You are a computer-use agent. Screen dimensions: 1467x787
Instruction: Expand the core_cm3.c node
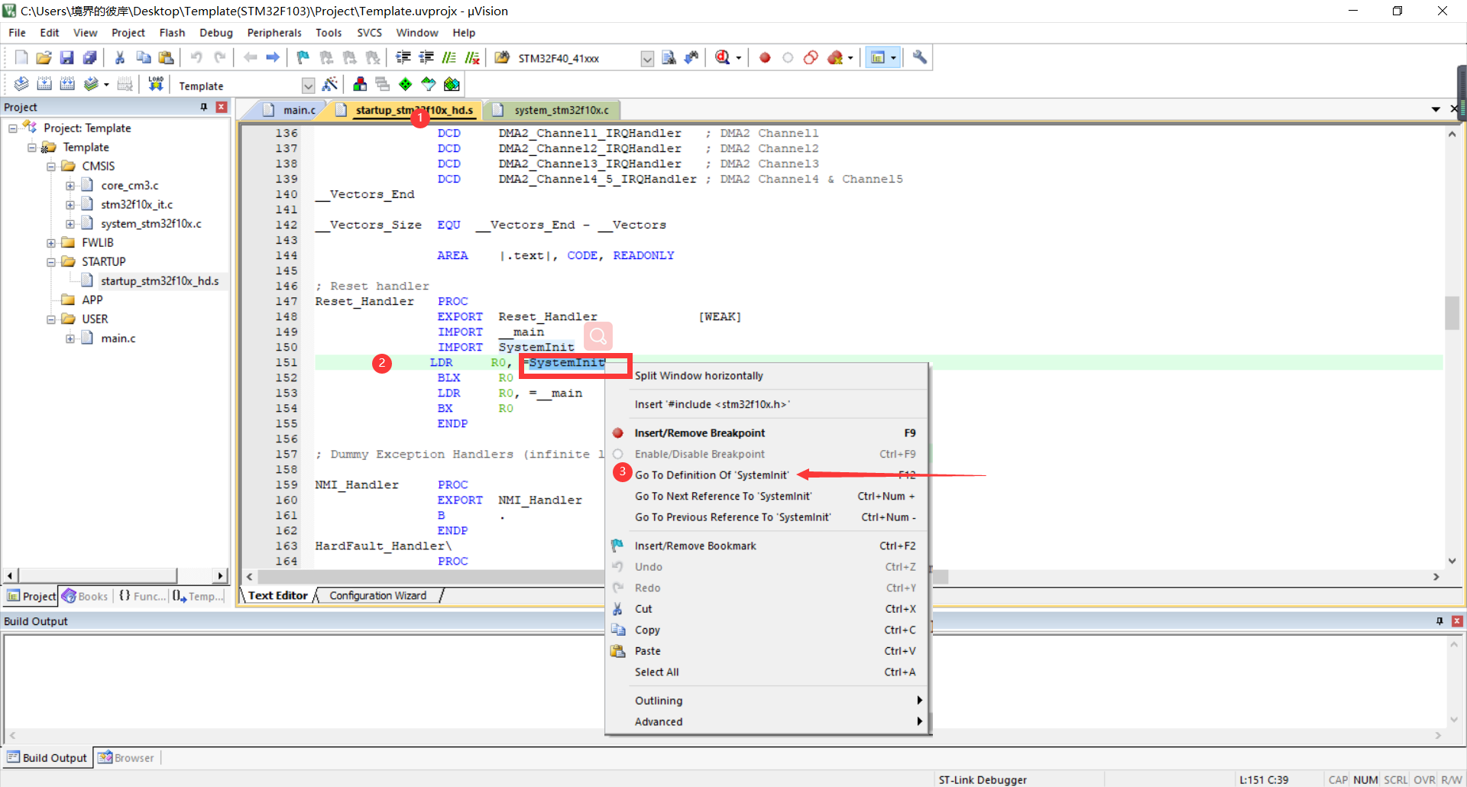coord(70,186)
